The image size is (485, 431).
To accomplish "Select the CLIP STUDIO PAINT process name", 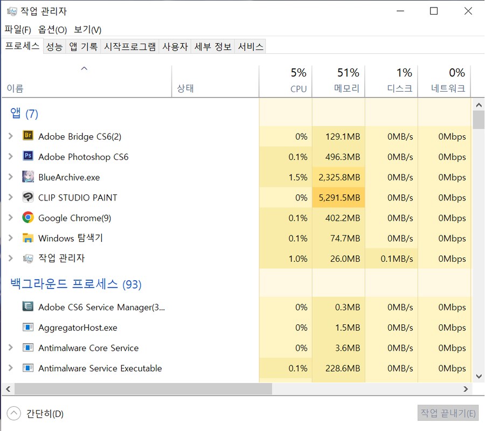I will click(78, 198).
